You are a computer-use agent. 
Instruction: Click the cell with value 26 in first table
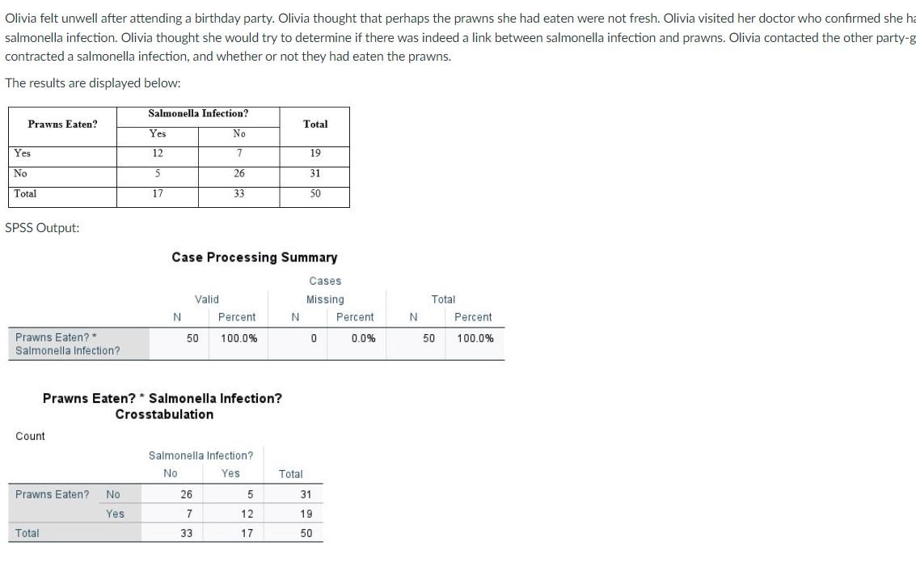tap(239, 174)
